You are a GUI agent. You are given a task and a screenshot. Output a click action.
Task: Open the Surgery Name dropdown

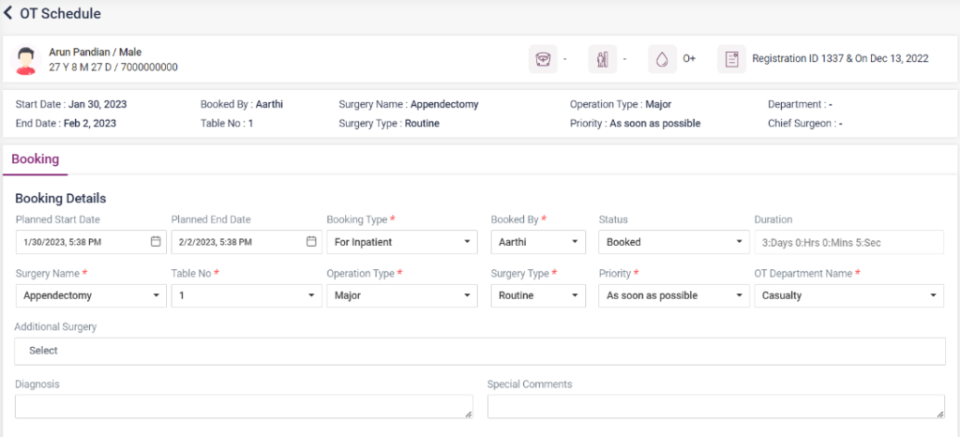point(90,295)
